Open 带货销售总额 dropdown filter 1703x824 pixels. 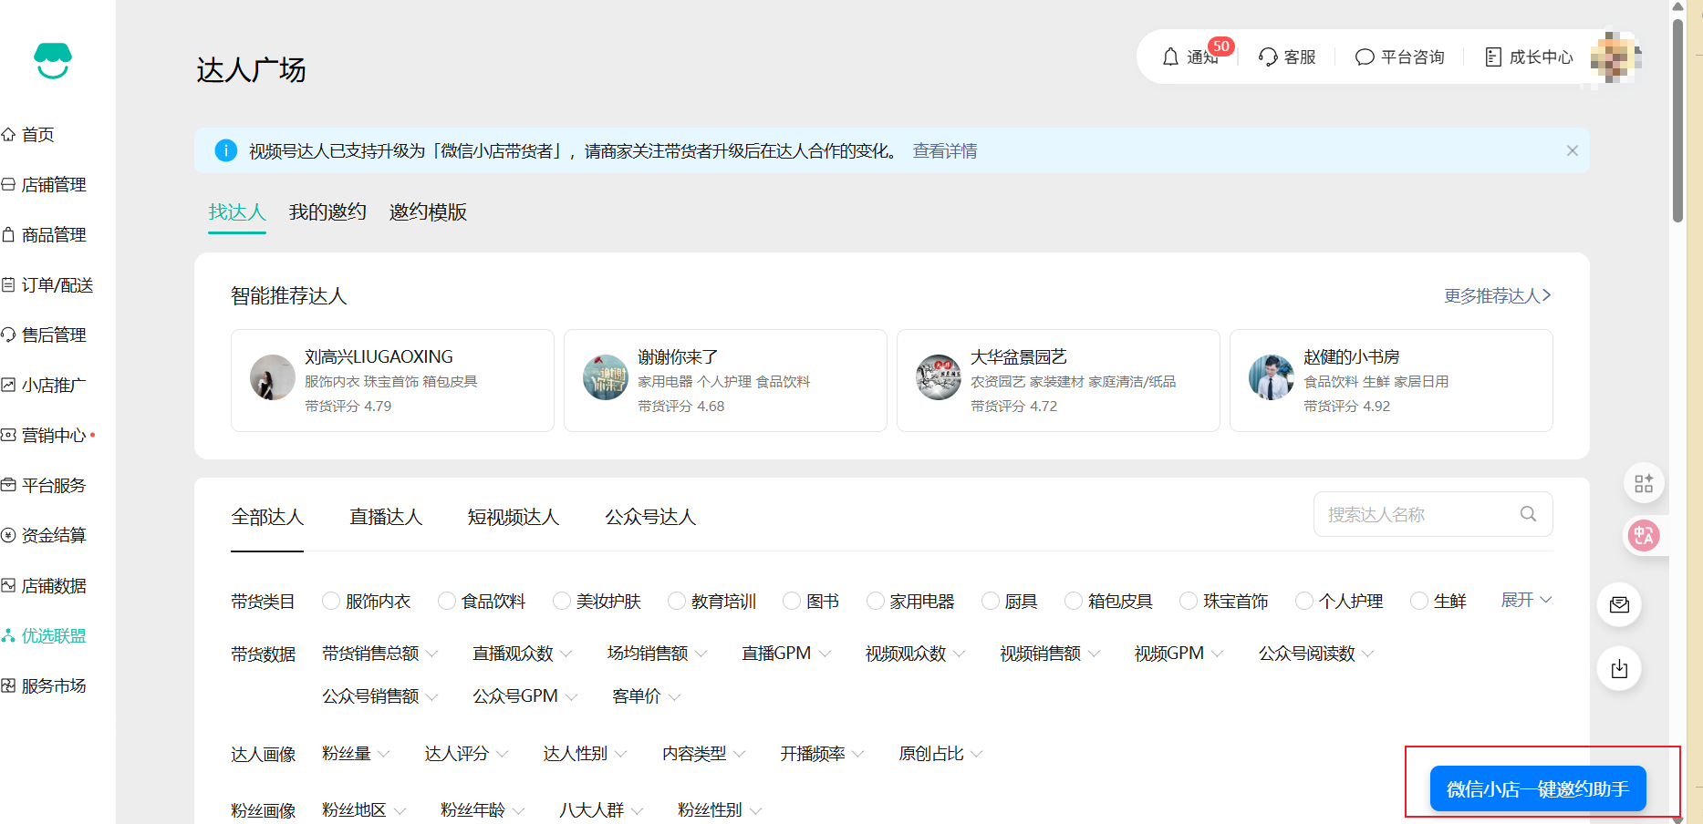[x=380, y=654]
